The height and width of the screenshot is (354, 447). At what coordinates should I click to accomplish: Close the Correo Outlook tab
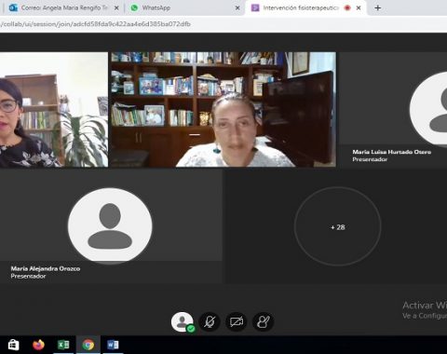pyautogui.click(x=116, y=8)
